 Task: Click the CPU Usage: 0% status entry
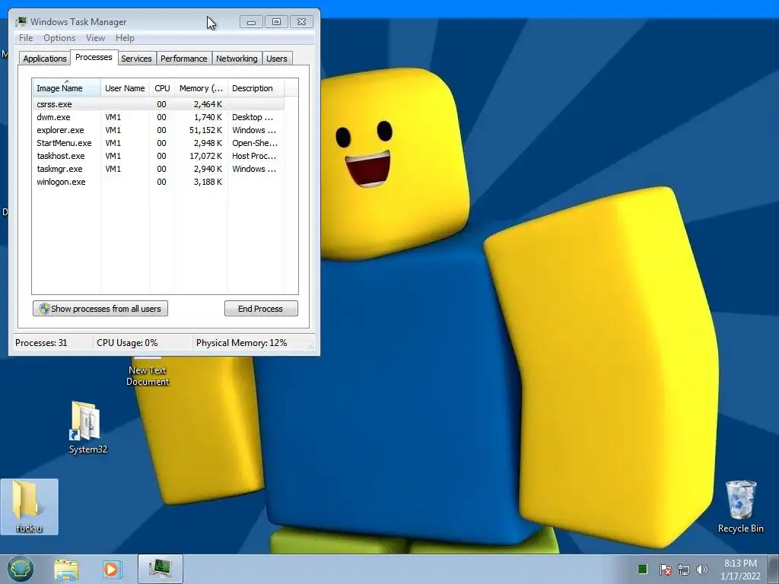coord(127,343)
